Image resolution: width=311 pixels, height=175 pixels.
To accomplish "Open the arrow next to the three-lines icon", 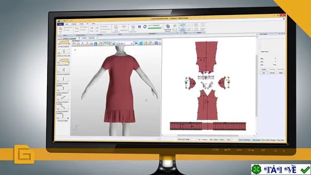I will click(160, 43).
